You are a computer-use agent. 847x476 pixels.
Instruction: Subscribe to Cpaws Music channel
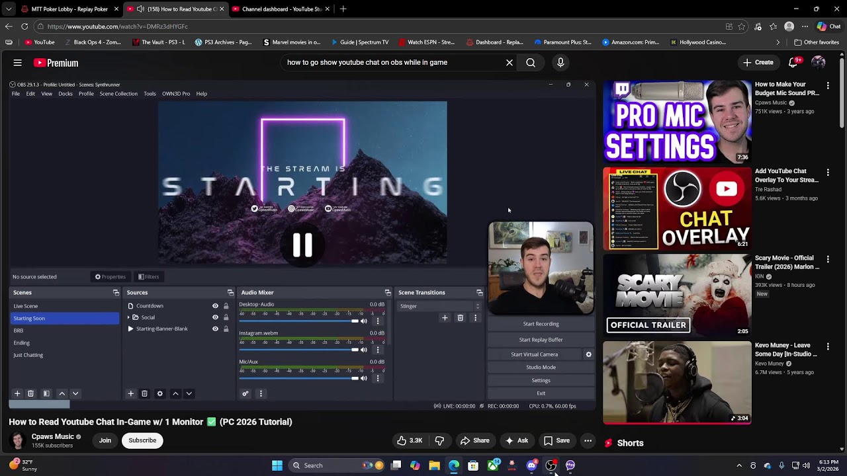click(x=142, y=440)
